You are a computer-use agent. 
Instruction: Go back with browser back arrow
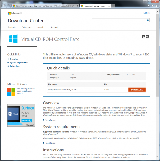click(x=4, y=6)
